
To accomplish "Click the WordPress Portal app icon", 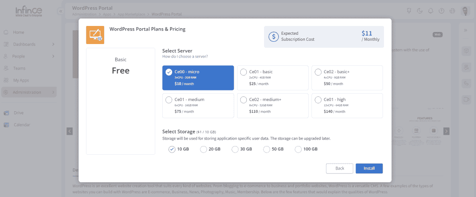I will 95,35.
